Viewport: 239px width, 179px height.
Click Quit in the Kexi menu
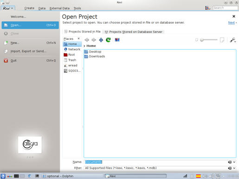tap(30, 61)
